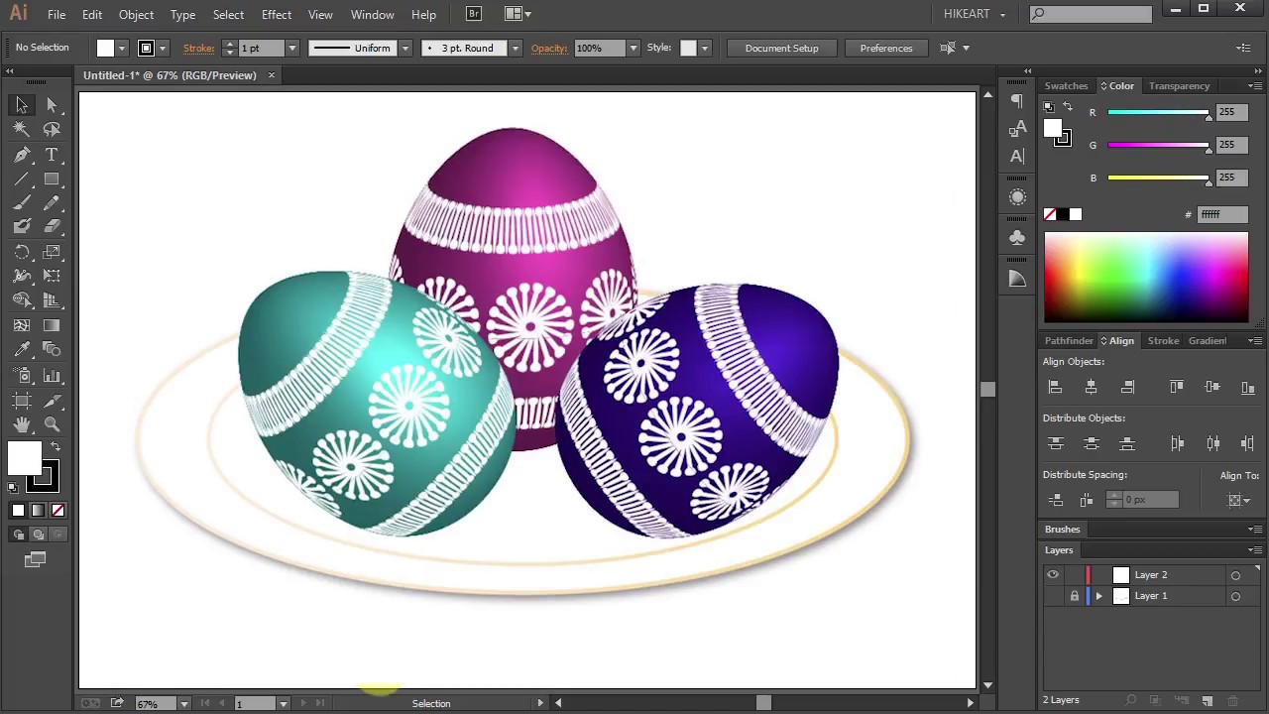Set color to None in toolbox
1269x714 pixels.
pyautogui.click(x=58, y=511)
